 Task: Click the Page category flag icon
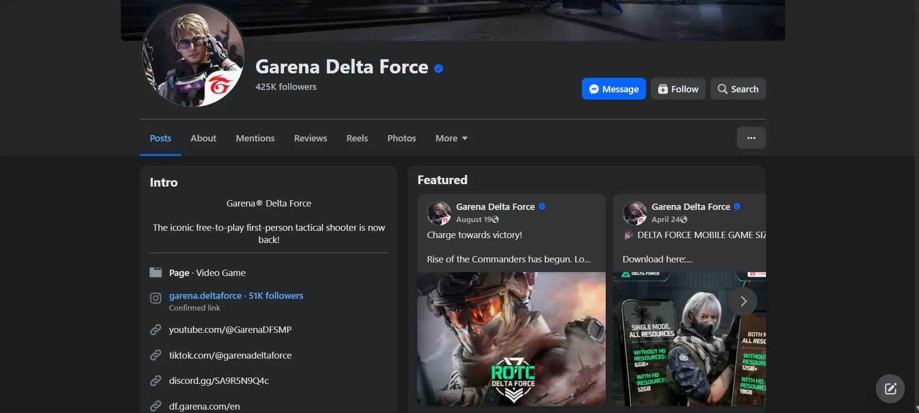click(x=155, y=272)
